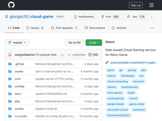The height and width of the screenshot is (121, 162).
Task: Select the 'libretro' topic tag
Action: 112,87
